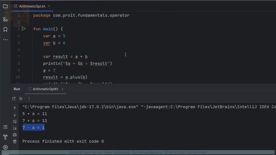The width and height of the screenshot is (276, 155).
Task: Click line number 7 in gutter
Action: point(19,56)
